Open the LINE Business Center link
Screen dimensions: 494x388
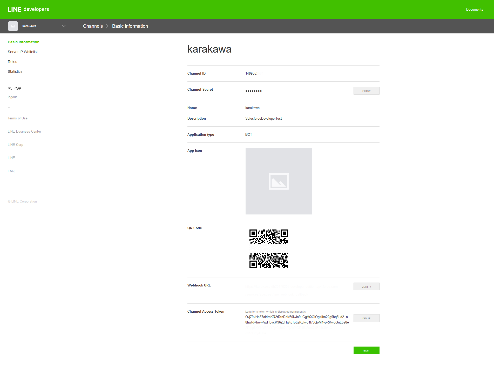(24, 132)
